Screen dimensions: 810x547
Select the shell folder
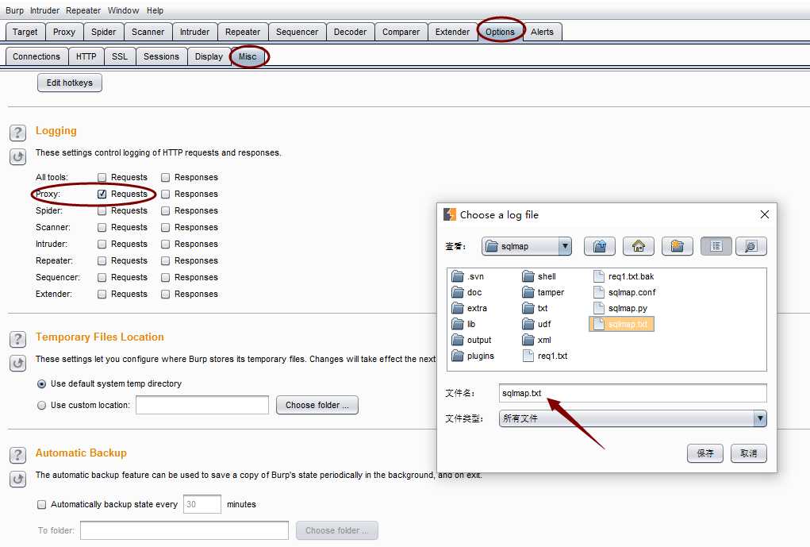539,276
